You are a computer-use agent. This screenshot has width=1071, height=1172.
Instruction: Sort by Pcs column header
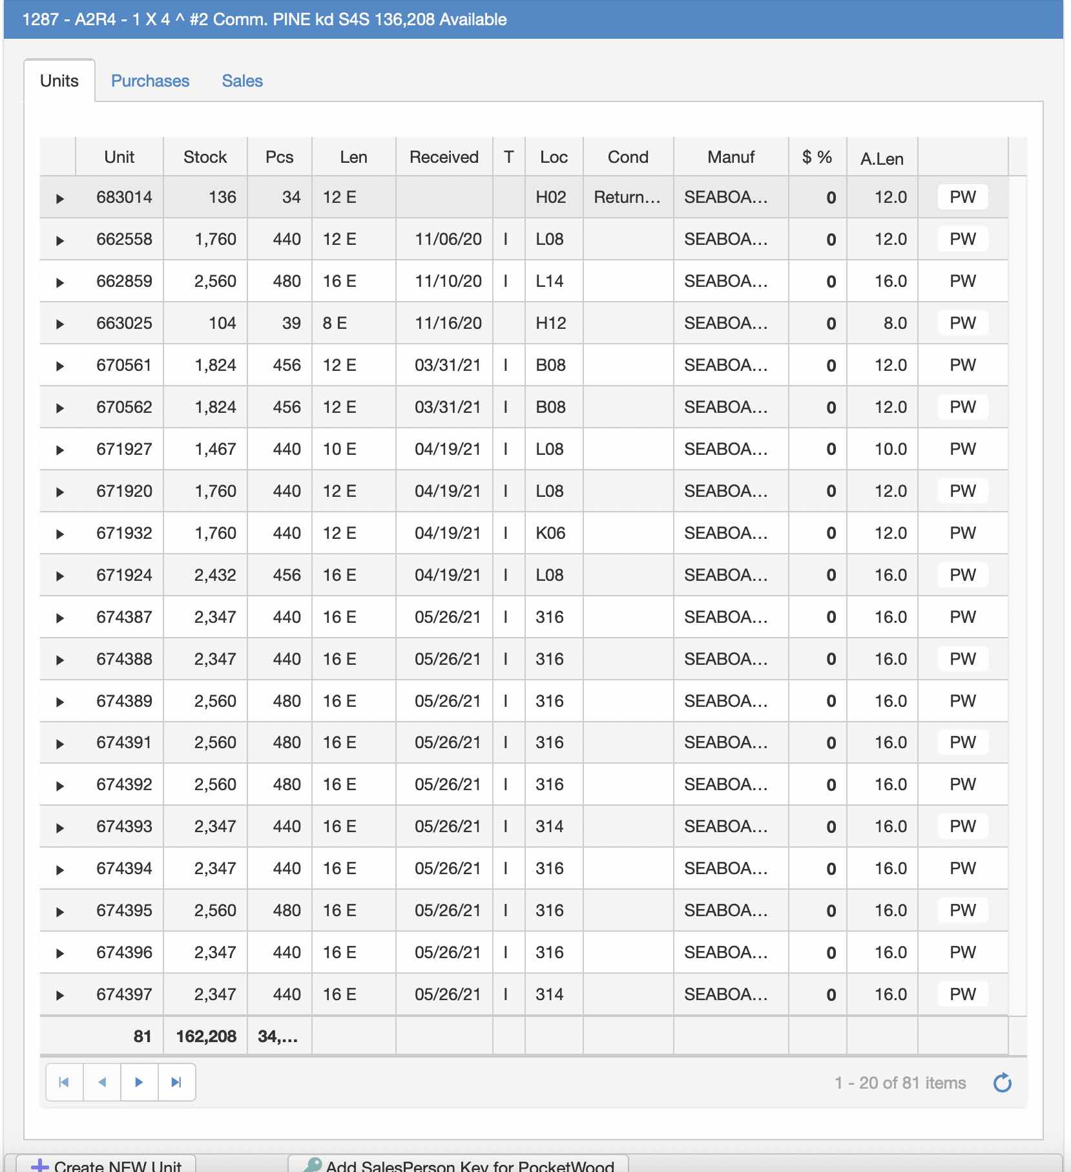tap(280, 157)
